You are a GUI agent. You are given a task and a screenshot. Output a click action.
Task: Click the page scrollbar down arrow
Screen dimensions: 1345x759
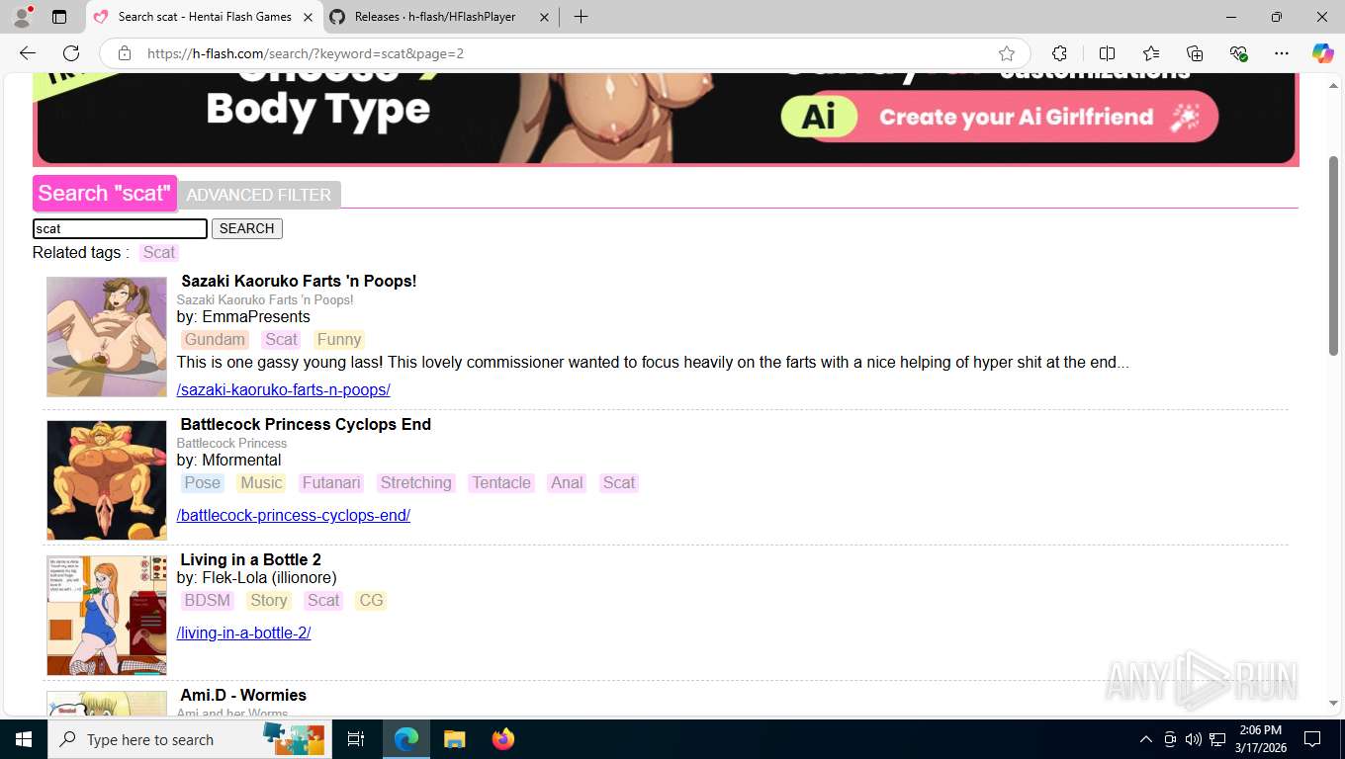pyautogui.click(x=1333, y=704)
